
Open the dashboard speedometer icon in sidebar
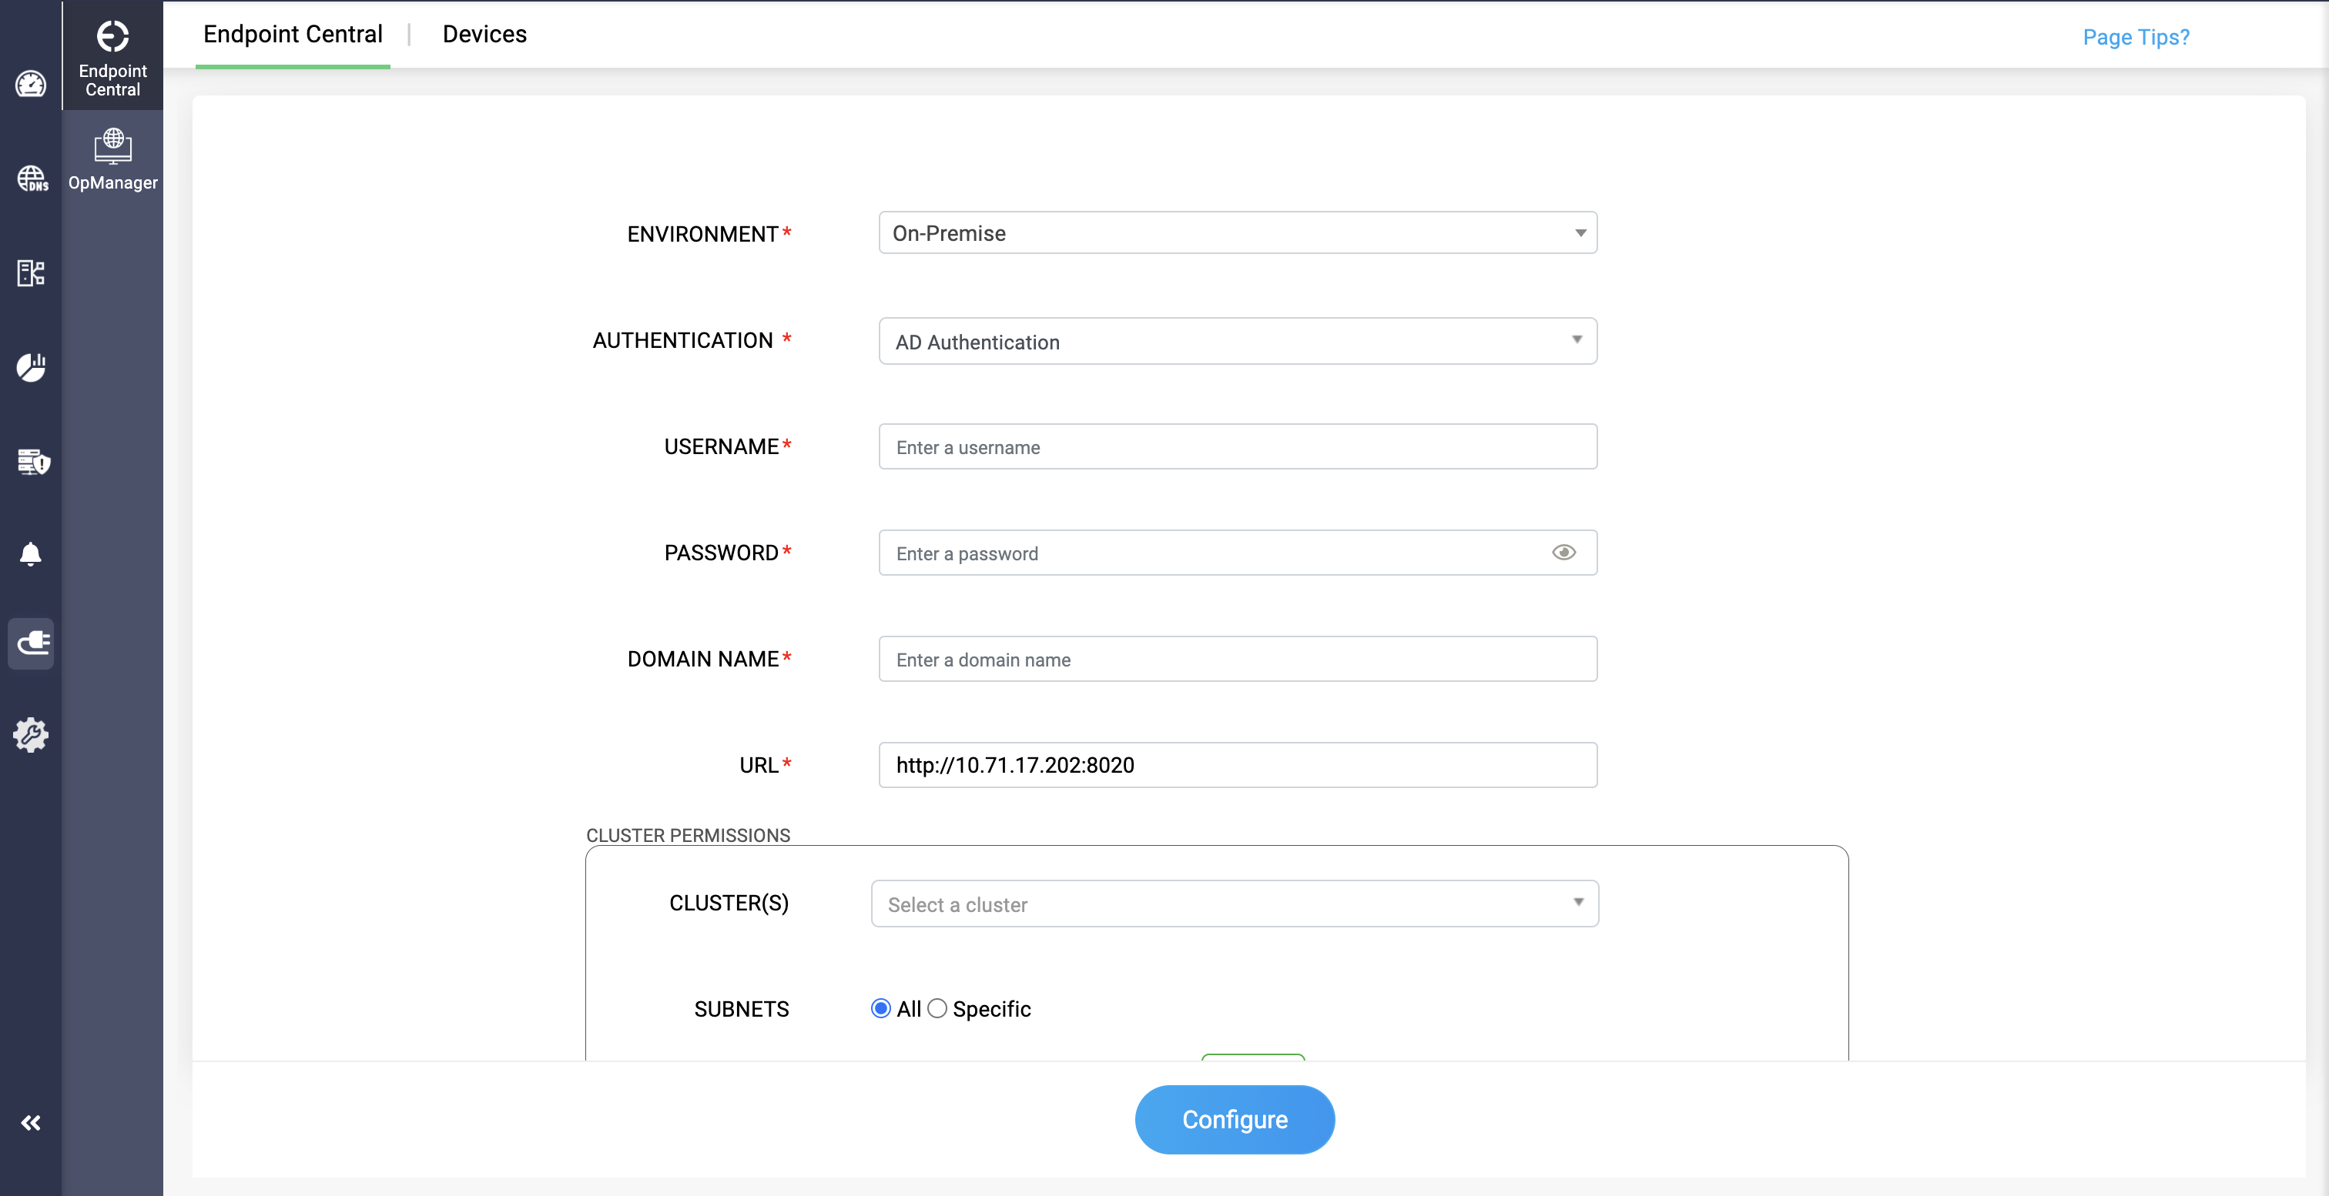[31, 85]
